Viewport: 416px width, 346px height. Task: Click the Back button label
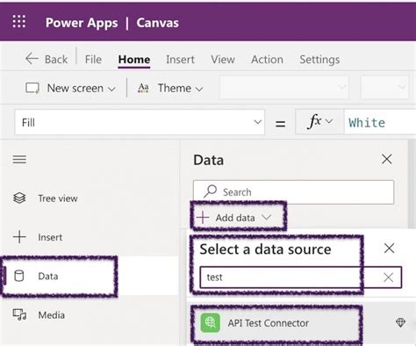point(56,60)
